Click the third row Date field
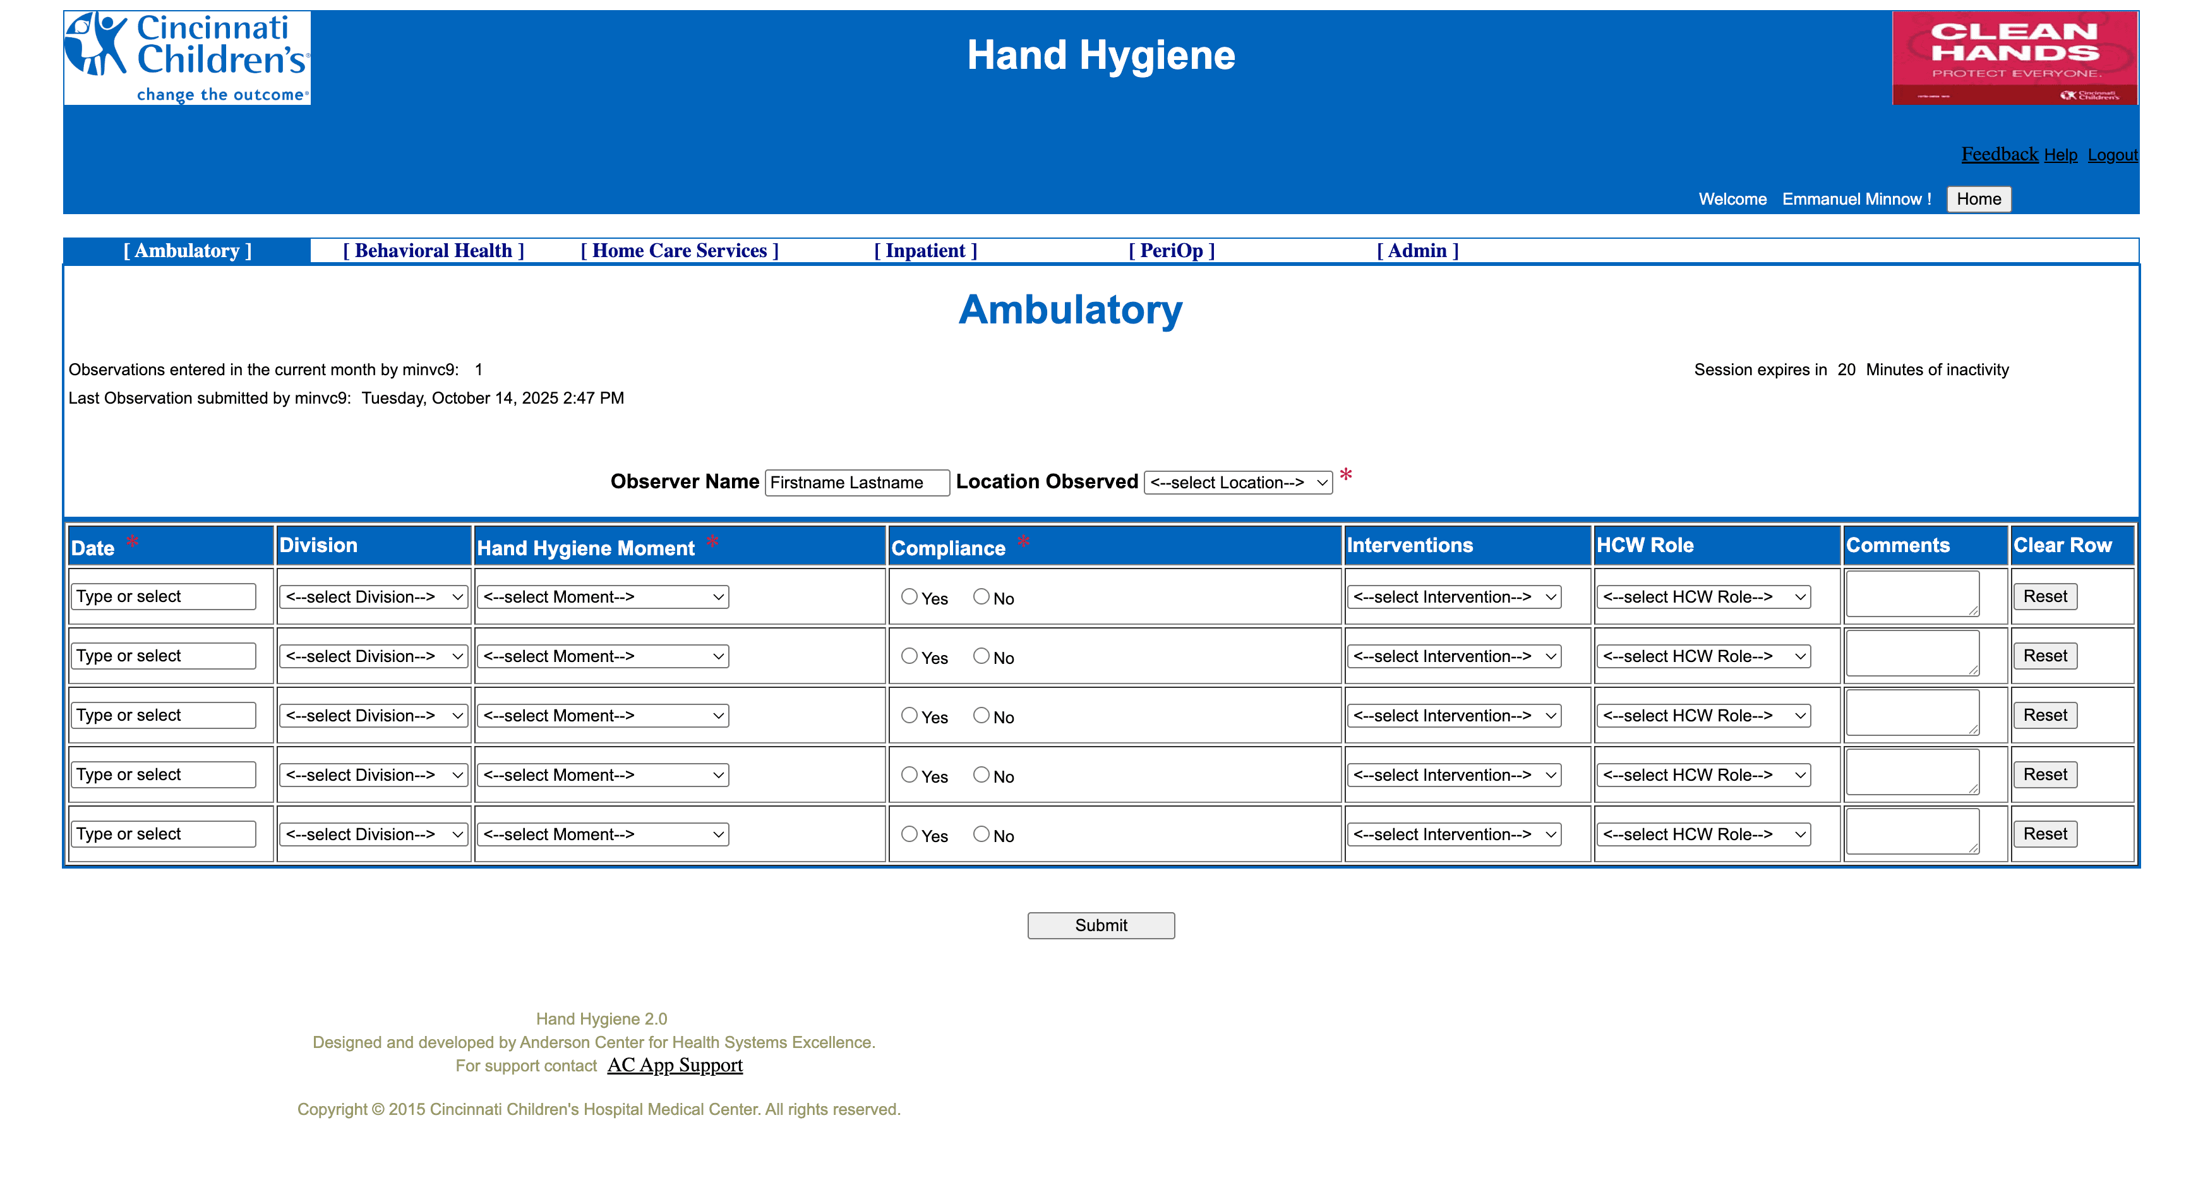This screenshot has height=1180, width=2203. click(164, 716)
